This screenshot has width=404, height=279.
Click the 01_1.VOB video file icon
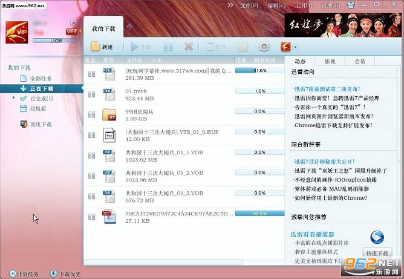[109, 156]
